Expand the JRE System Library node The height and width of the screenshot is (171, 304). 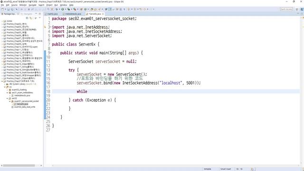tap(5, 84)
